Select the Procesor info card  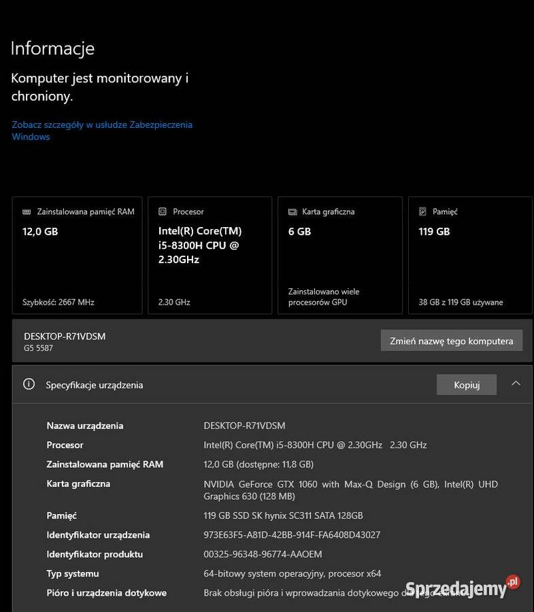[x=210, y=255]
